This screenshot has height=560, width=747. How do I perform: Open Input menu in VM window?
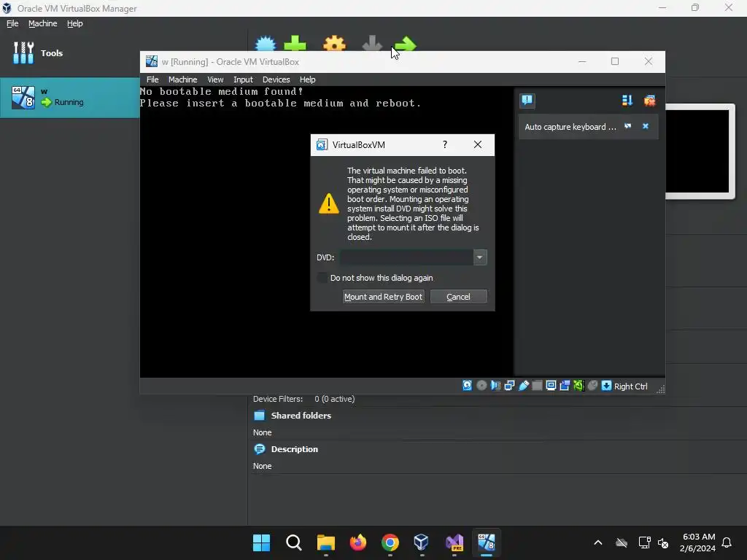pos(243,79)
